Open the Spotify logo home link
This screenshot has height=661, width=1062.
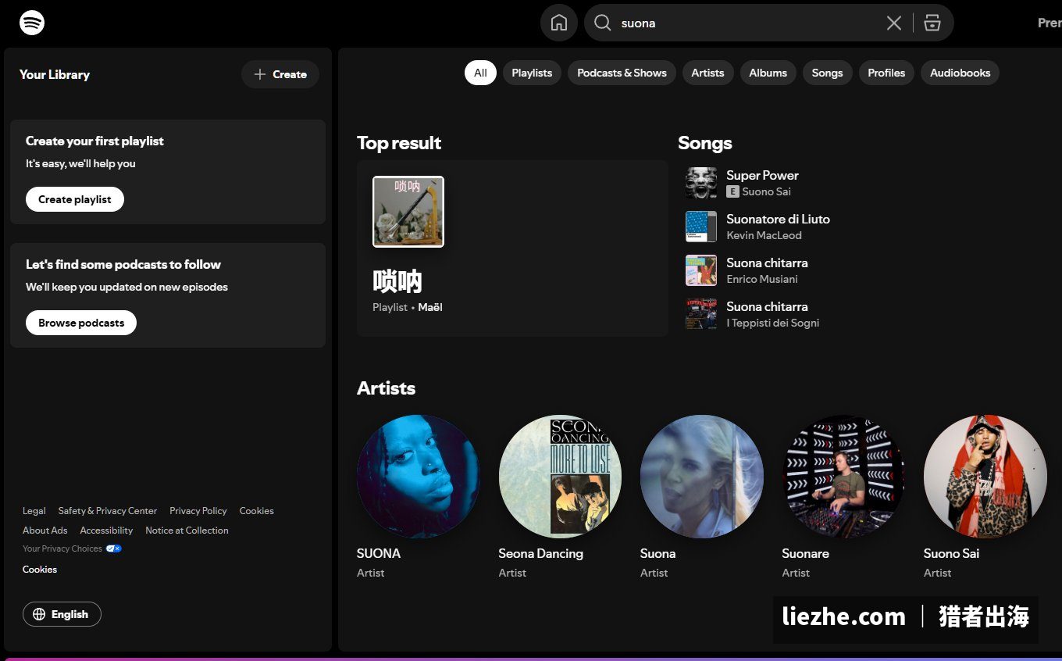(32, 23)
